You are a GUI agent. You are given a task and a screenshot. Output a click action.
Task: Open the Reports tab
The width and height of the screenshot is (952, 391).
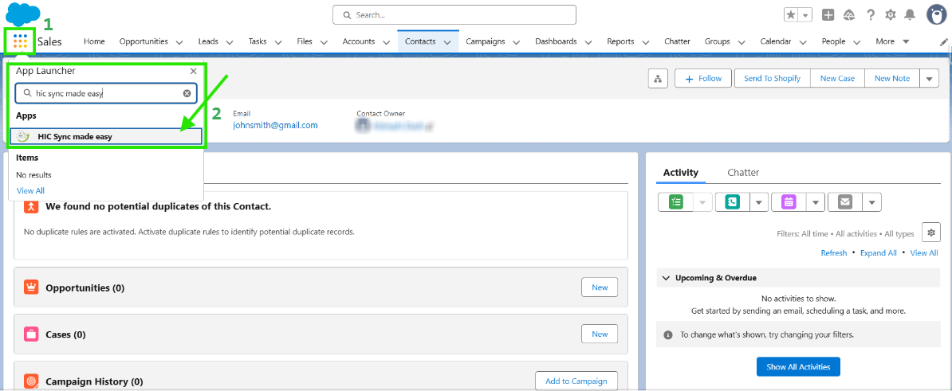(x=620, y=41)
